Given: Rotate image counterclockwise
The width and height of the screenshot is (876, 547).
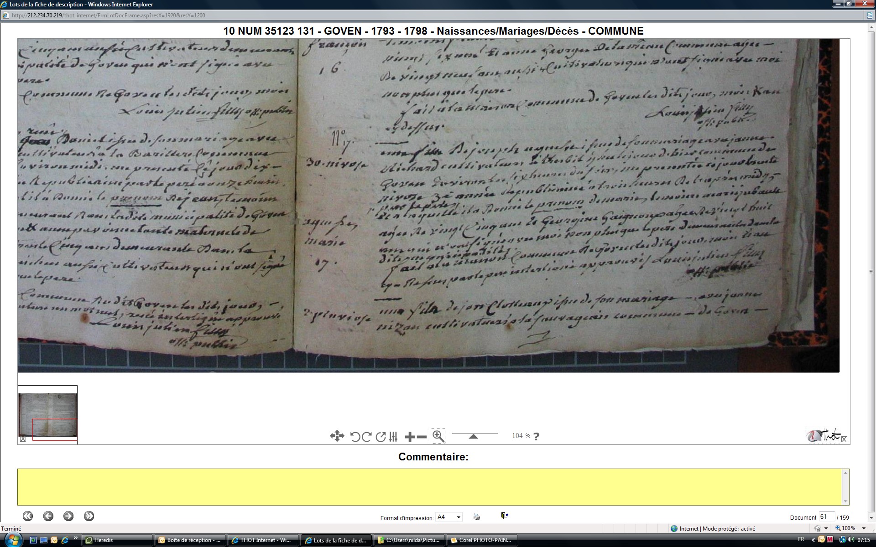Looking at the screenshot, I should pos(355,437).
